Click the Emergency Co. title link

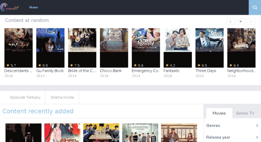pyautogui.click(x=145, y=71)
